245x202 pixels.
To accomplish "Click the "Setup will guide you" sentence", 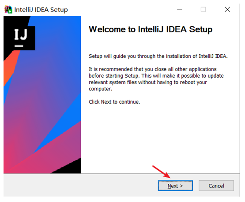I will (x=158, y=56).
